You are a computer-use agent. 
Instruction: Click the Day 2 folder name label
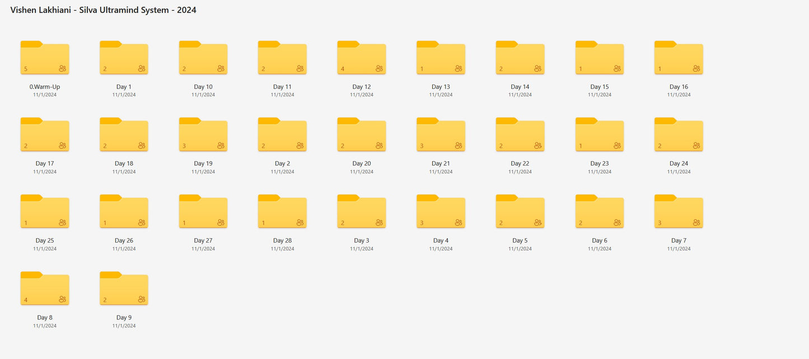click(282, 164)
